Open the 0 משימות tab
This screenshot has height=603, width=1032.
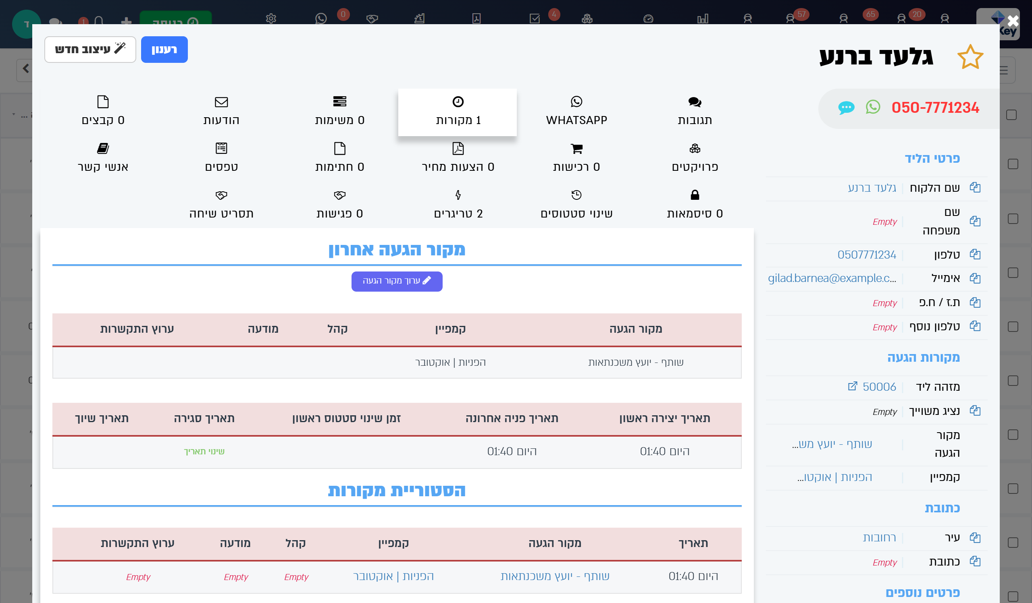[x=339, y=112]
